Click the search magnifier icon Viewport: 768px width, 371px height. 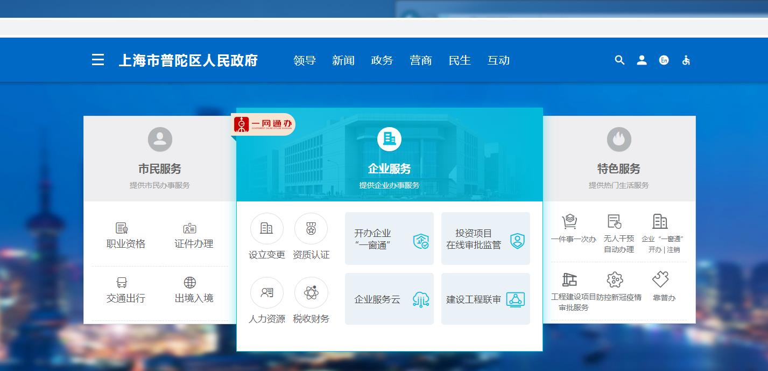[619, 60]
